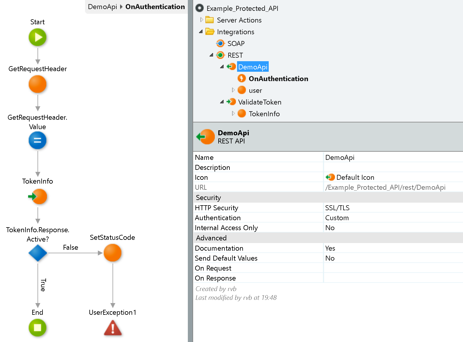Edit the Name property value DemoApi
This screenshot has width=463, height=342.
(x=393, y=157)
